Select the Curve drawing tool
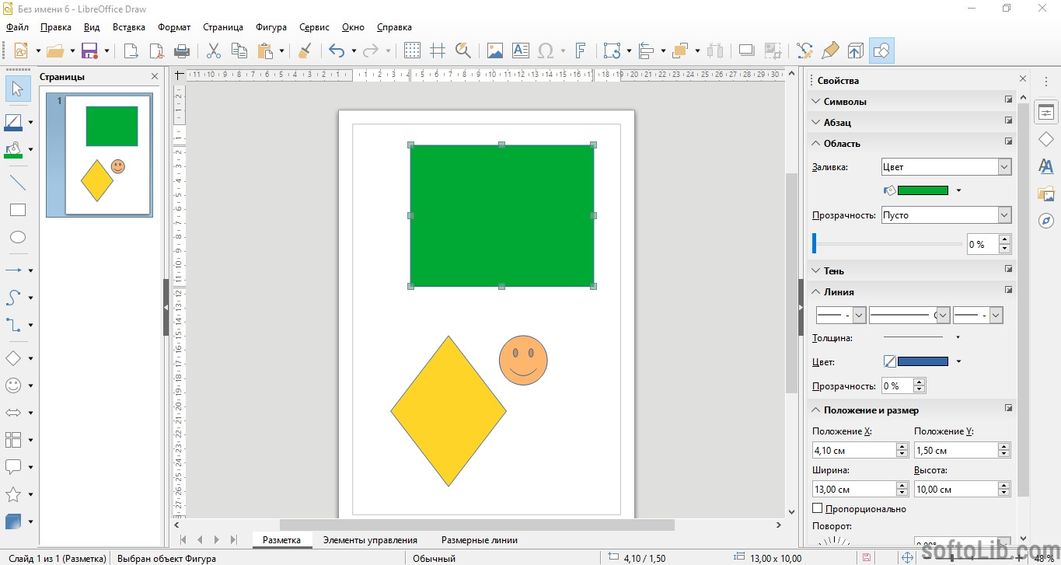The height and width of the screenshot is (565, 1061). (14, 298)
